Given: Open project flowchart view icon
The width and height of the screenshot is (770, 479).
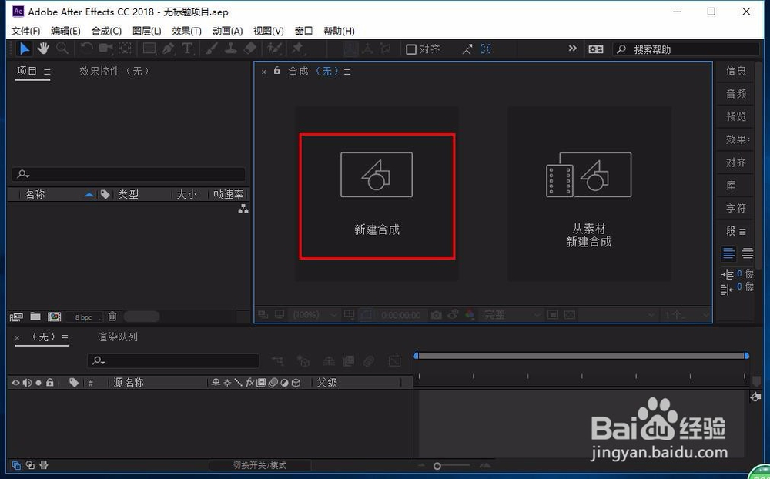Looking at the screenshot, I should click(x=243, y=209).
